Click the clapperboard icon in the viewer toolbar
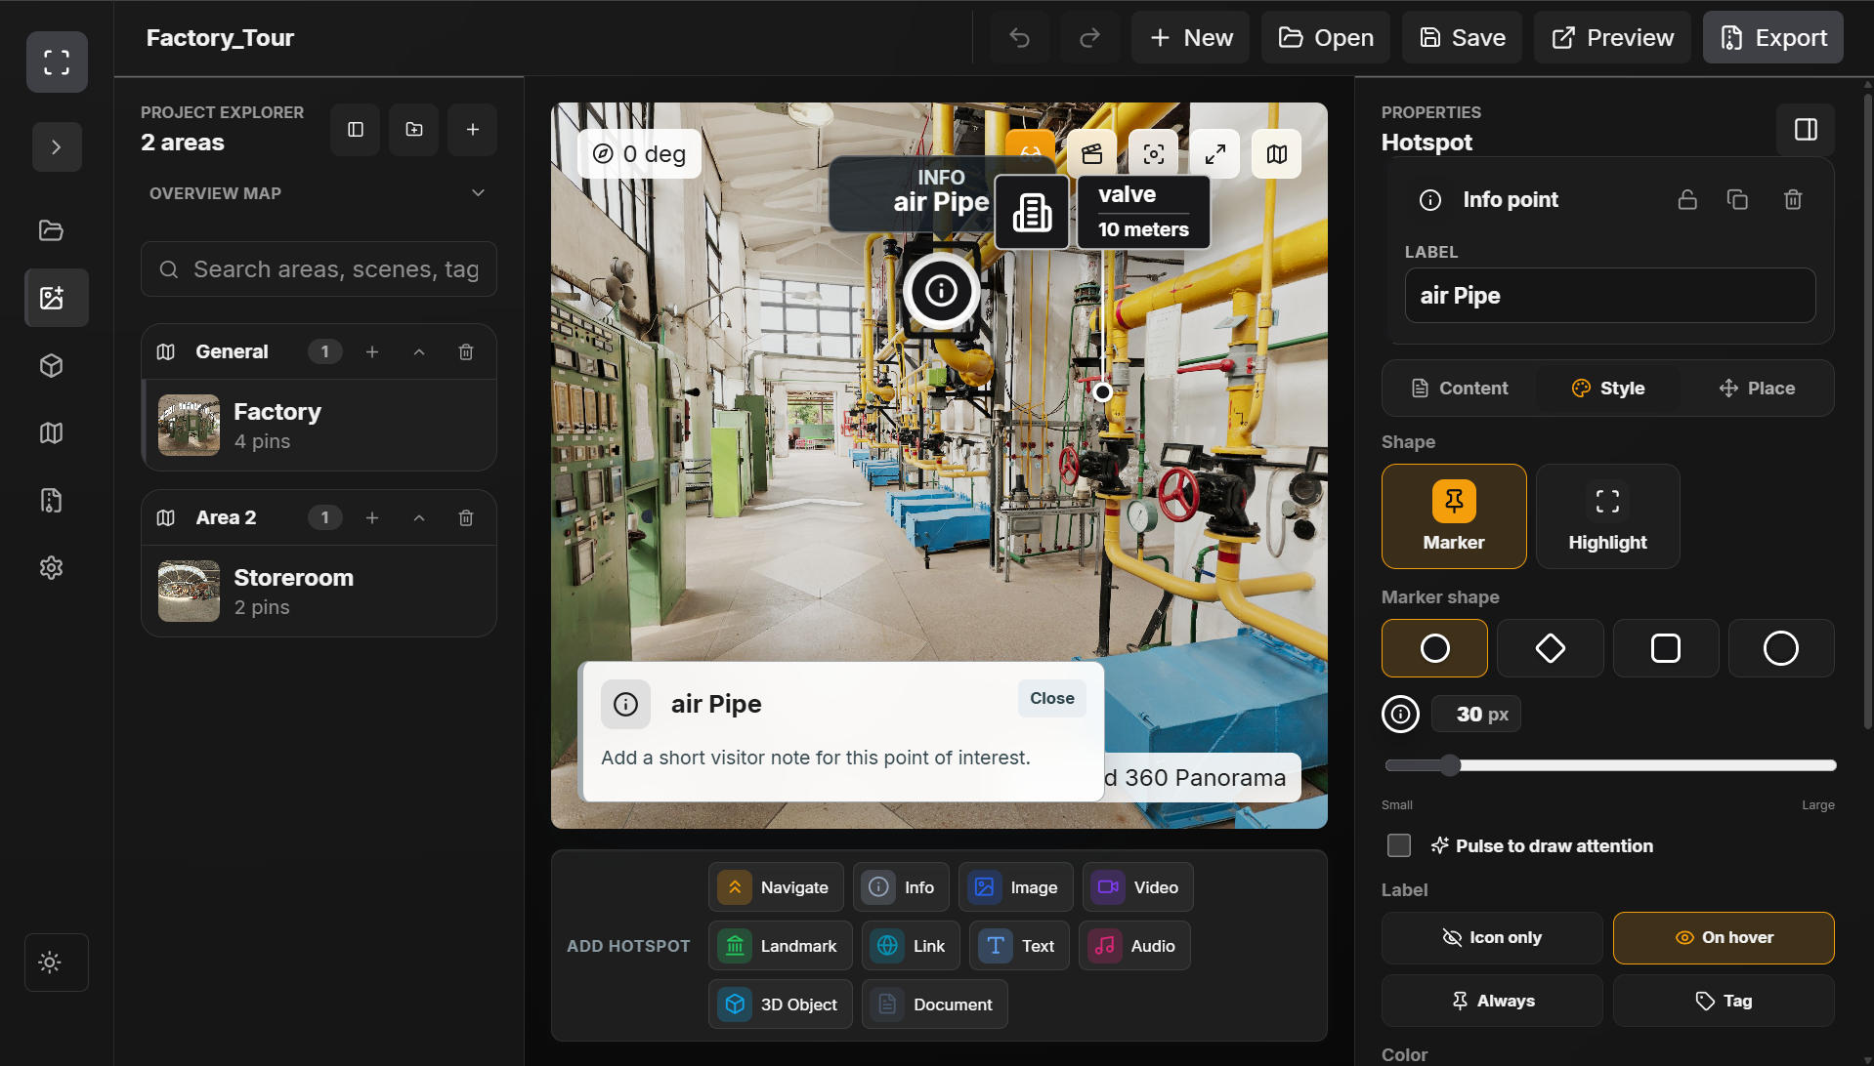1874x1066 pixels. click(x=1091, y=154)
